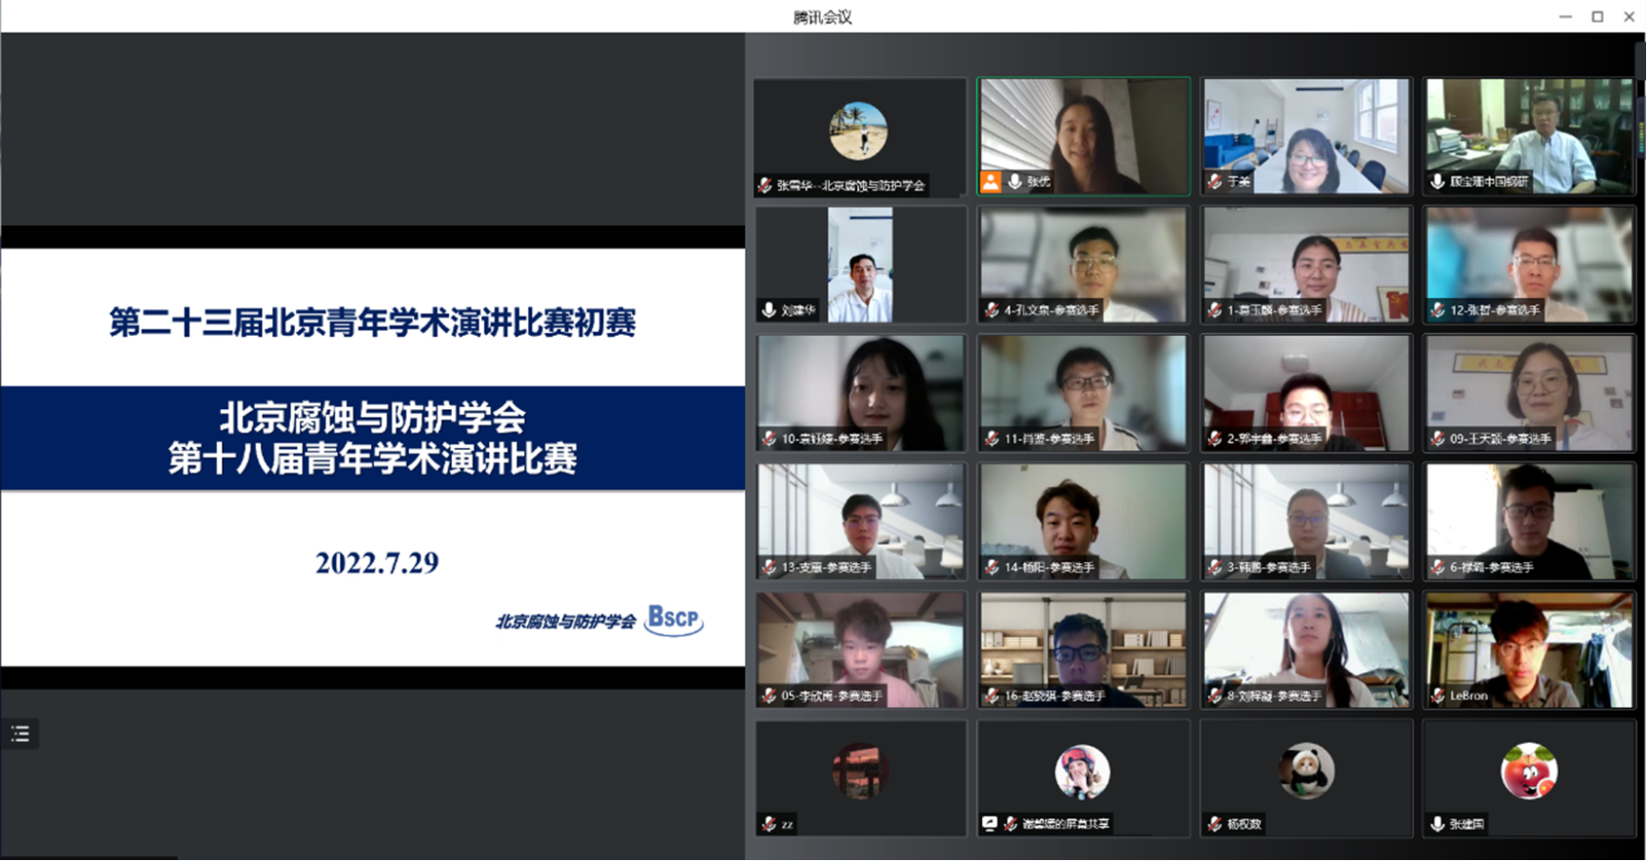Click the BSCP logo on shared slide
The height and width of the screenshot is (861, 1647).
pyautogui.click(x=674, y=619)
